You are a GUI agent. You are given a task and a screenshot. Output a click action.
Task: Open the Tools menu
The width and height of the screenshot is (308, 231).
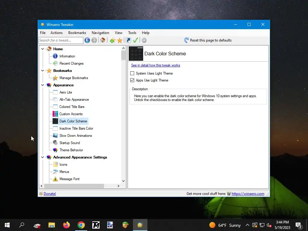(132, 33)
